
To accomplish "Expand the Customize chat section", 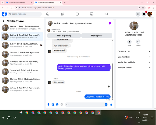I will tap(134, 51).
